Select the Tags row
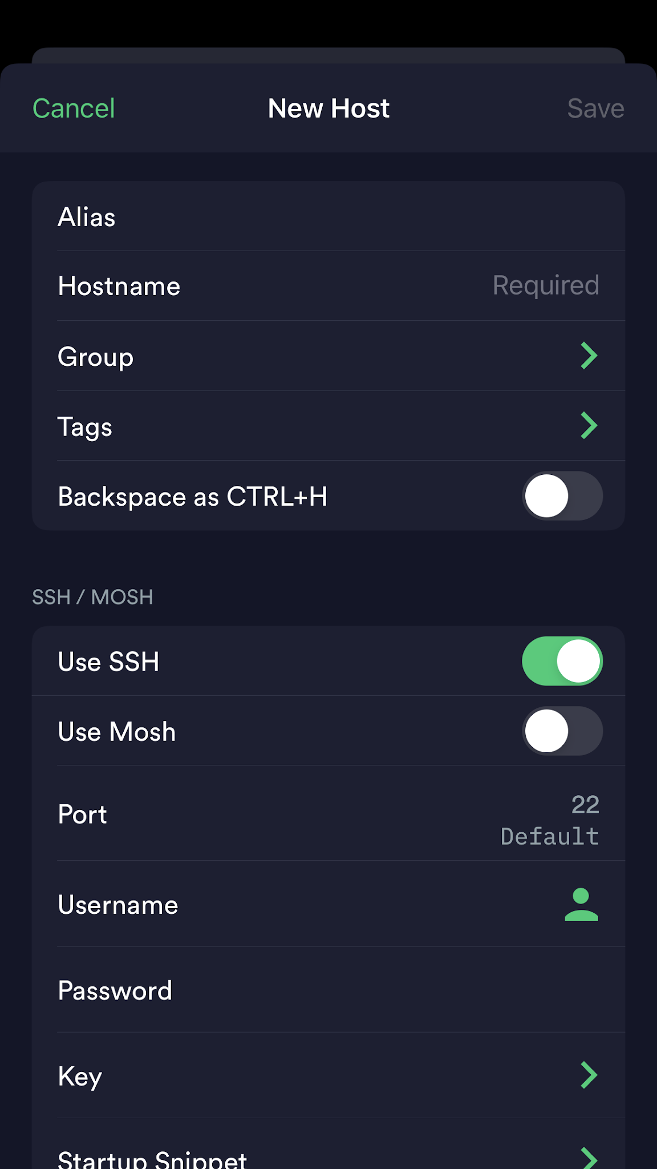This screenshot has height=1169, width=657. 86,427
